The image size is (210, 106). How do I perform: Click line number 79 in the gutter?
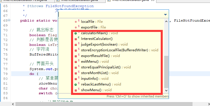(x=5, y=74)
